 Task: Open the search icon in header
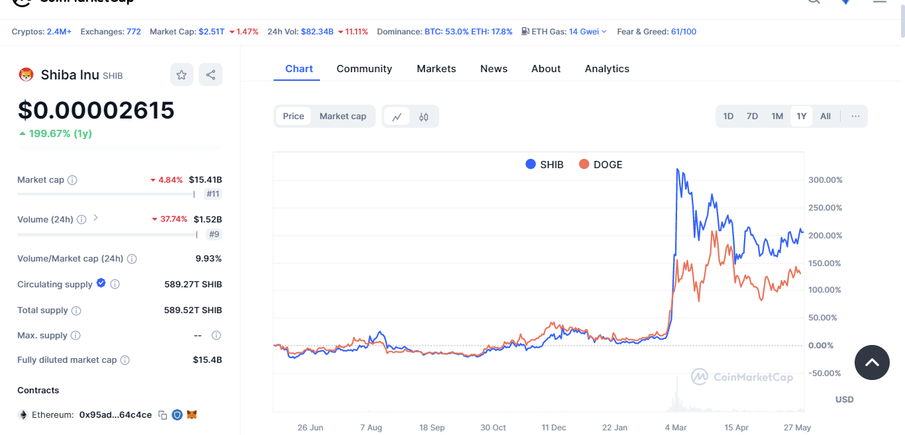pos(814,1)
